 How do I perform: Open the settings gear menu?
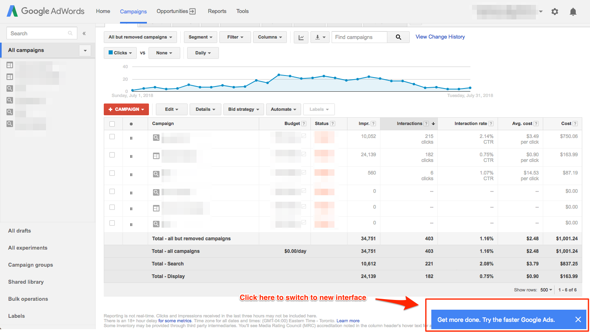coord(555,12)
